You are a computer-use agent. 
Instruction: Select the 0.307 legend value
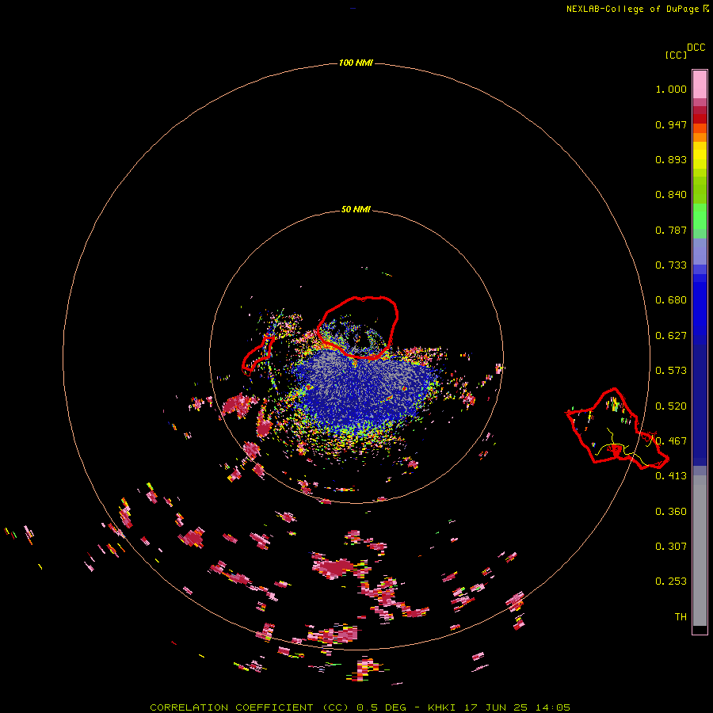point(671,547)
